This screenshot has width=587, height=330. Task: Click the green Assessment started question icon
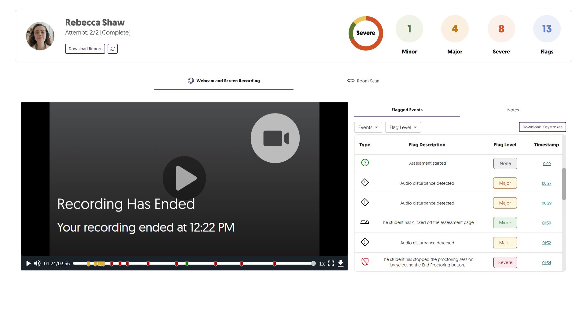coord(365,163)
